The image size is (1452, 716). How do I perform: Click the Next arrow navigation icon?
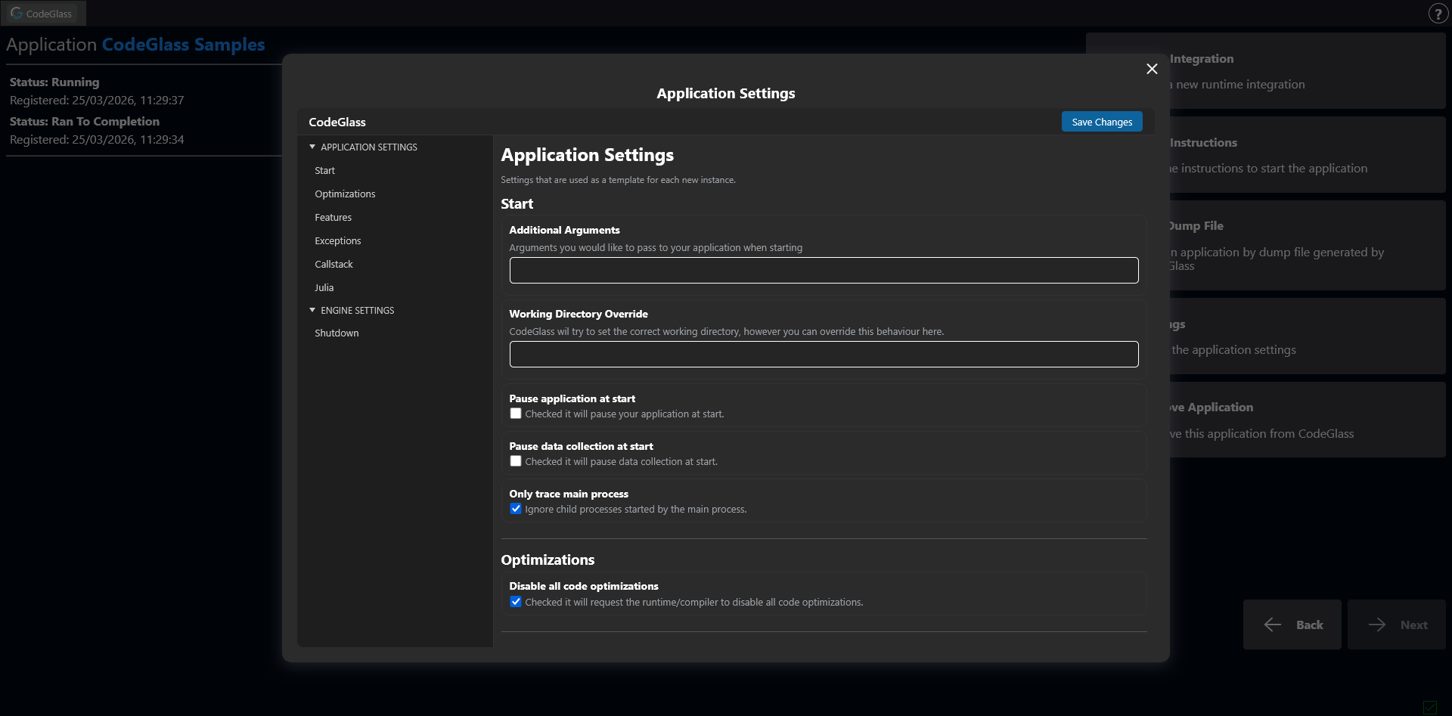pyautogui.click(x=1377, y=625)
